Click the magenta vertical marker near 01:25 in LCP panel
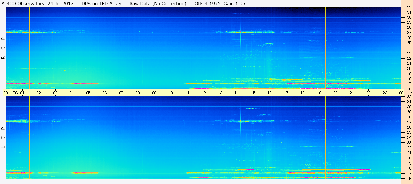Image resolution: width=413 pixels, height=184 pixels. [29, 137]
